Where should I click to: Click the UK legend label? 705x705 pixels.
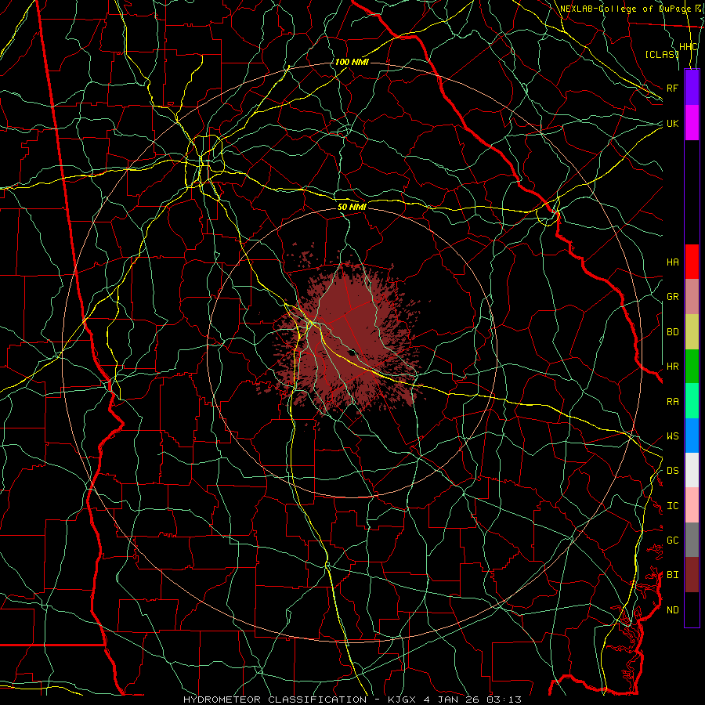click(672, 123)
